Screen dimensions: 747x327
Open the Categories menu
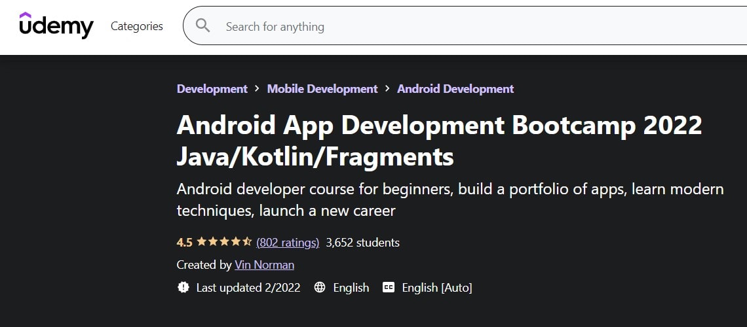click(x=137, y=26)
